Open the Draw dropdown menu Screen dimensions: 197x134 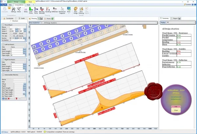[x=69, y=11]
